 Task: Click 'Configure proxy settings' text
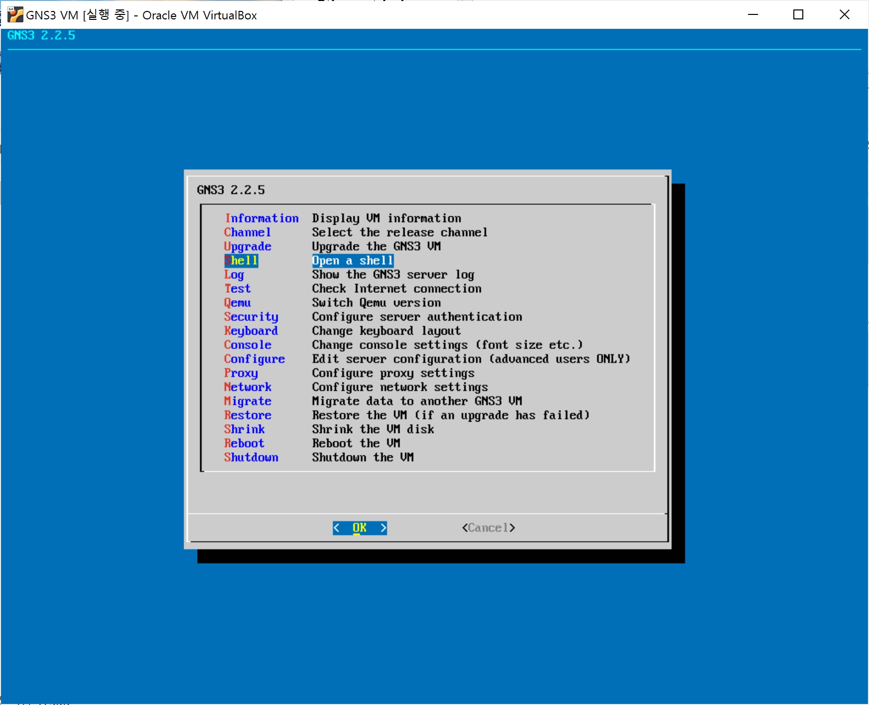tap(393, 373)
